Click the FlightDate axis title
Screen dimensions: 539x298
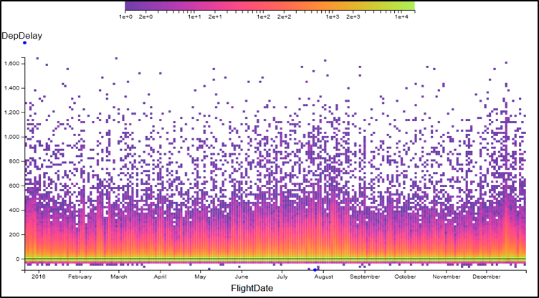(x=252, y=288)
